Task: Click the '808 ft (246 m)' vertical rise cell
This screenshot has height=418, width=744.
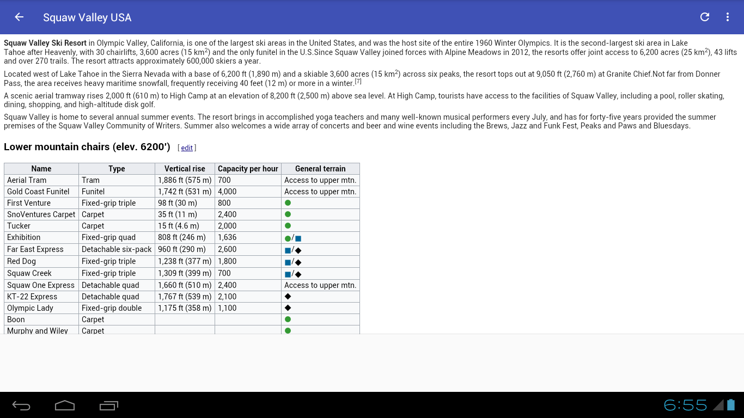Action: [x=185, y=237]
